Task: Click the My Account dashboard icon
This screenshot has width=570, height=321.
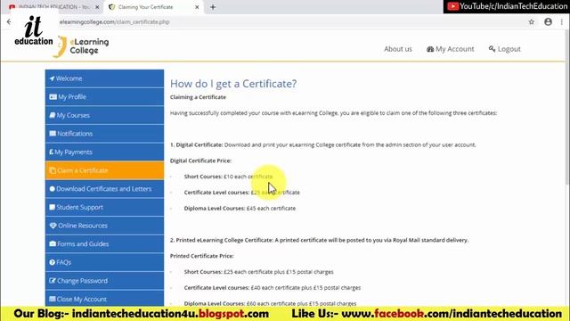Action: tap(430, 49)
